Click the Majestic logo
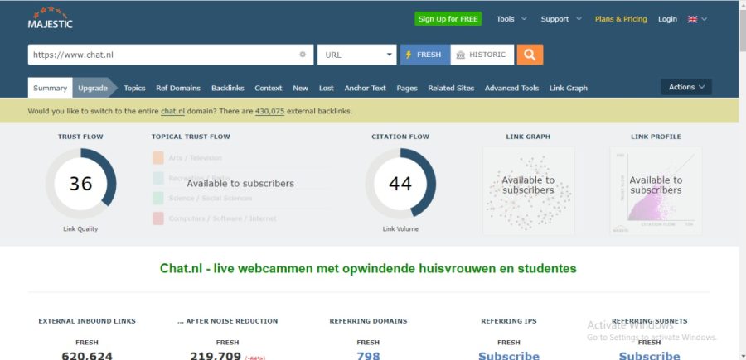The image size is (746, 360). coord(50,18)
